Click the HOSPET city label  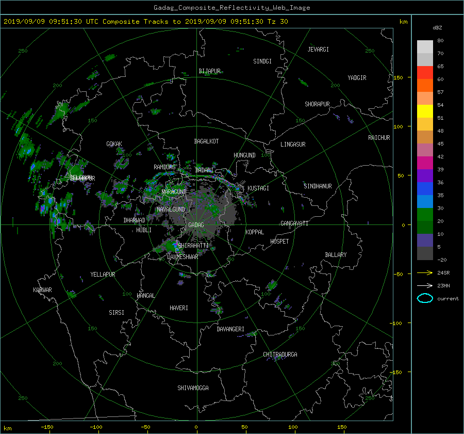tap(279, 242)
